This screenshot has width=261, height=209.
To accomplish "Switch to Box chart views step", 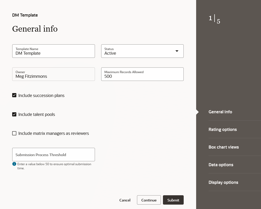I will [x=224, y=147].
